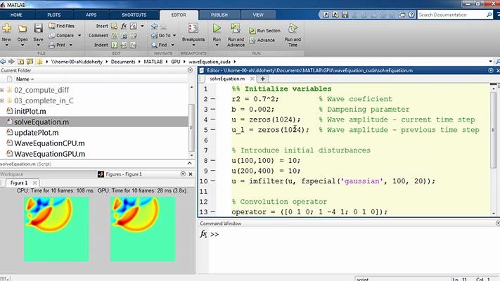Save the script with the Save icon

[39, 29]
